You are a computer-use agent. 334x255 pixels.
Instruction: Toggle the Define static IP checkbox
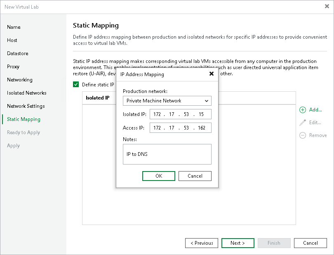[x=76, y=84]
